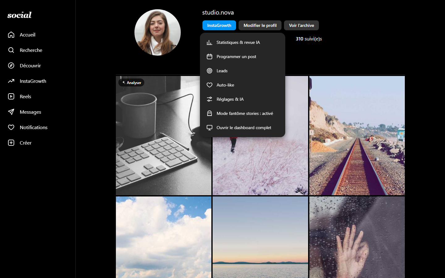Choose Programmer un post menu entry
The height and width of the screenshot is (278, 445).
coord(243,57)
